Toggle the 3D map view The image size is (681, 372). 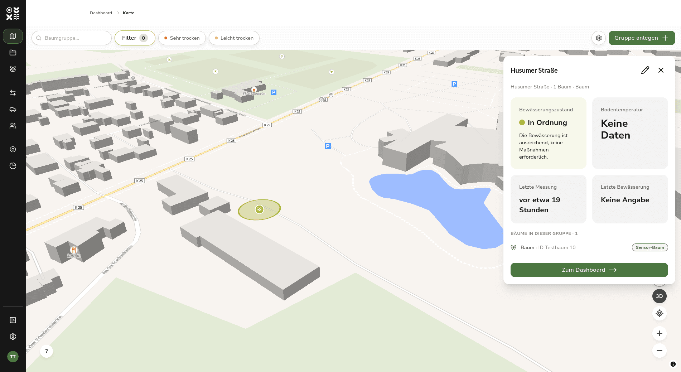tap(660, 296)
